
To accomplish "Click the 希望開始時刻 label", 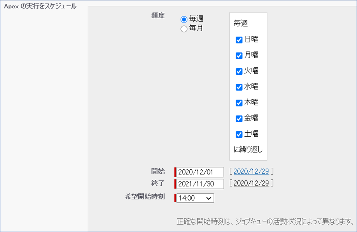I will [x=144, y=197].
